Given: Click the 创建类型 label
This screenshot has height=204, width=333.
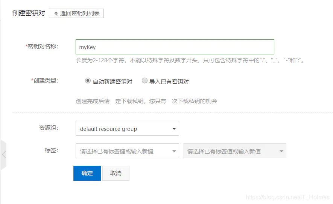Looking at the screenshot, I should click(45, 81).
